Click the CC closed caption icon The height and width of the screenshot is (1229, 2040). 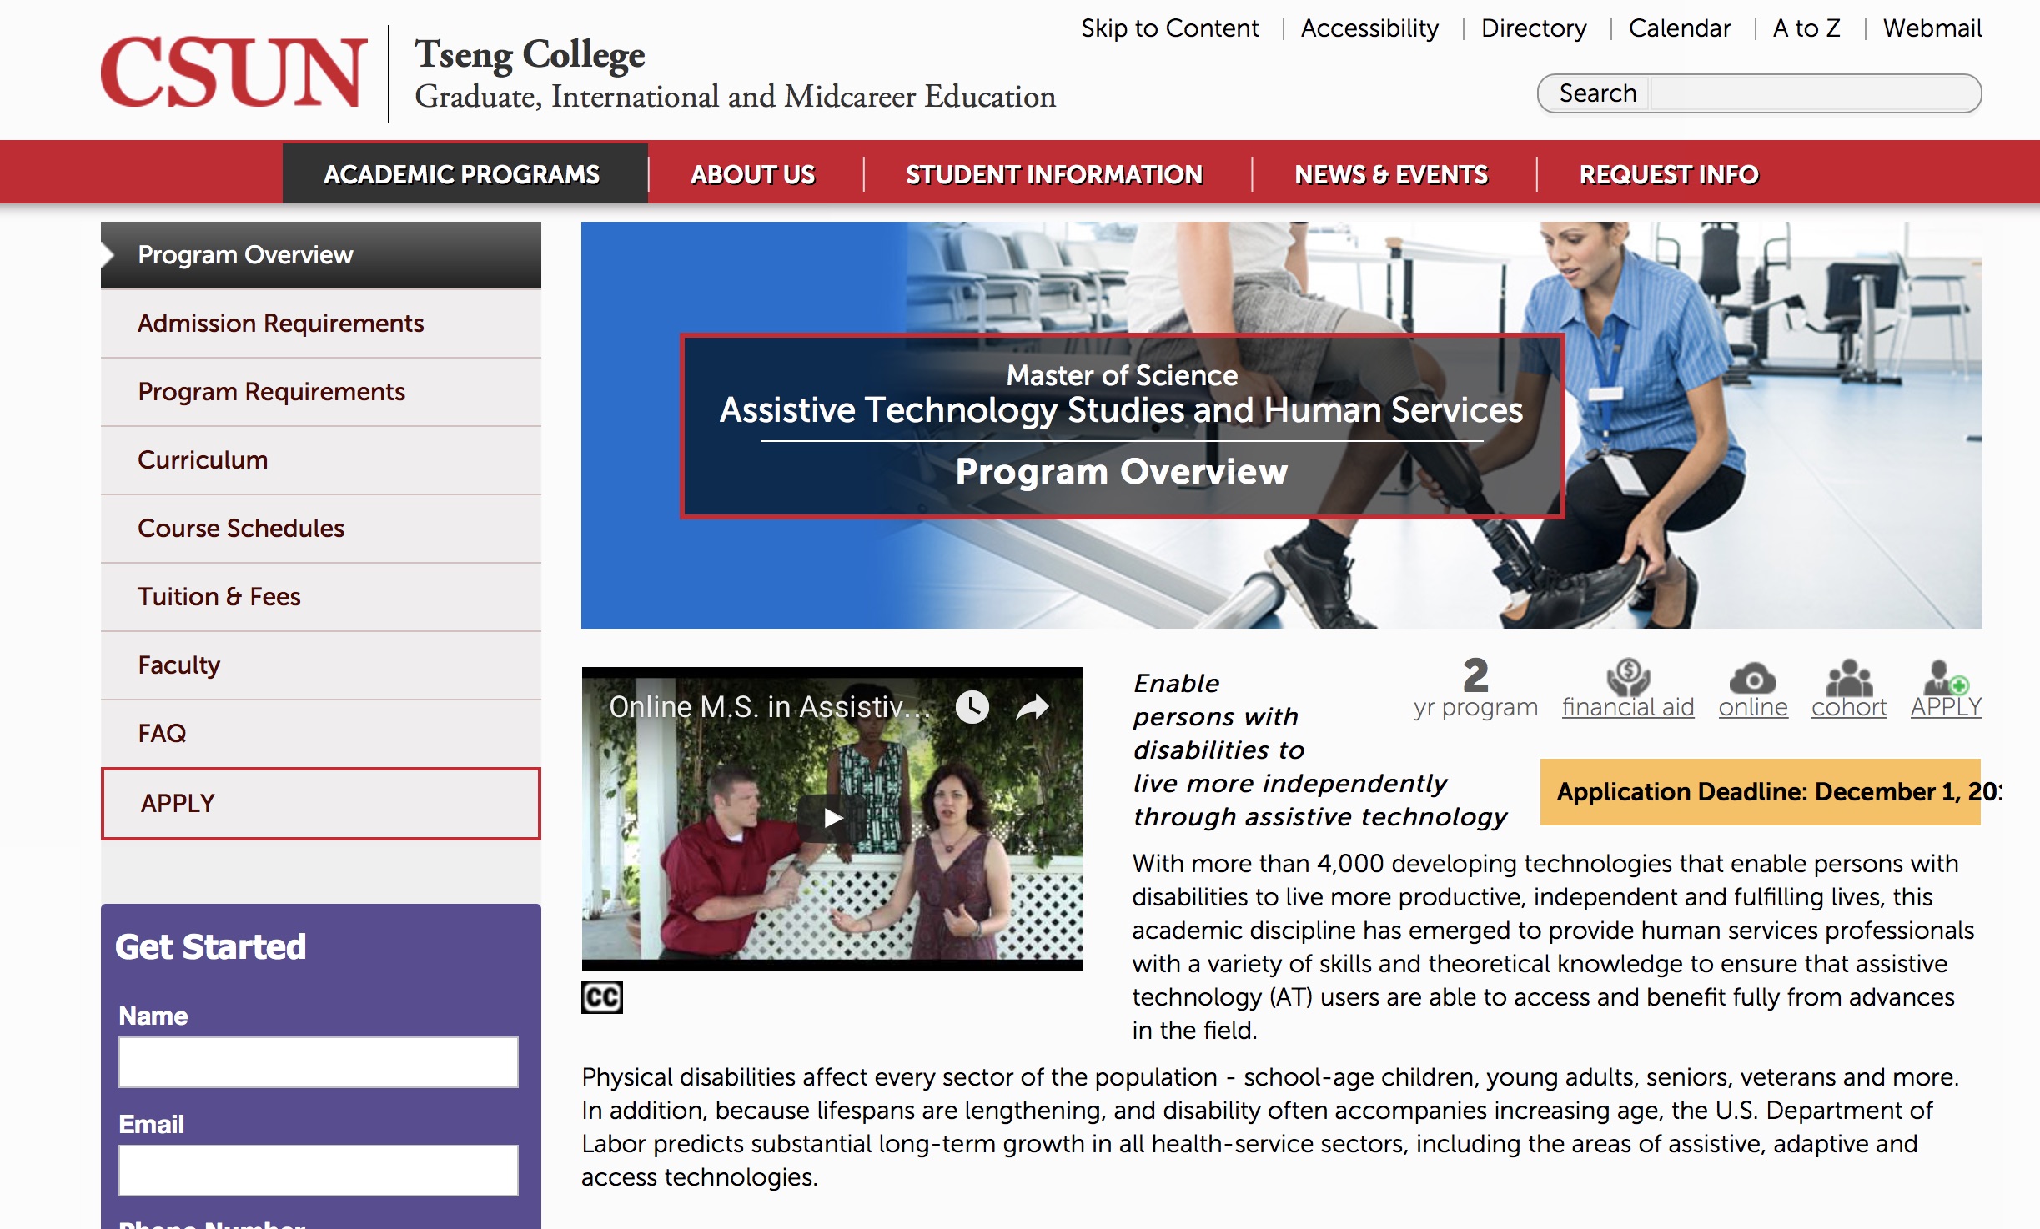601,997
